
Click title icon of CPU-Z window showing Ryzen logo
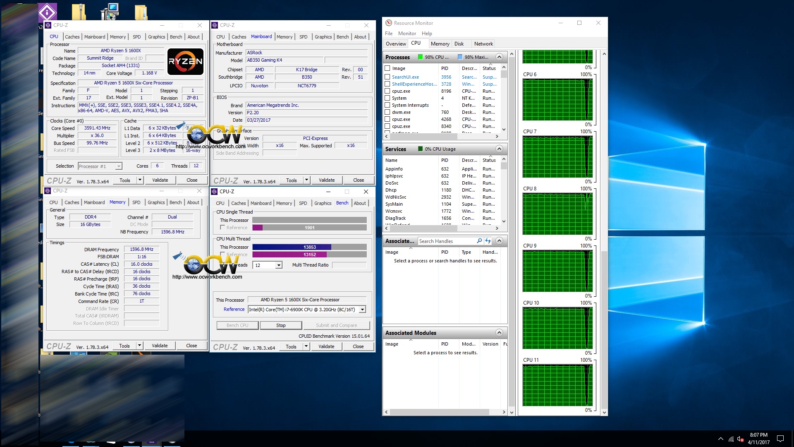click(48, 25)
